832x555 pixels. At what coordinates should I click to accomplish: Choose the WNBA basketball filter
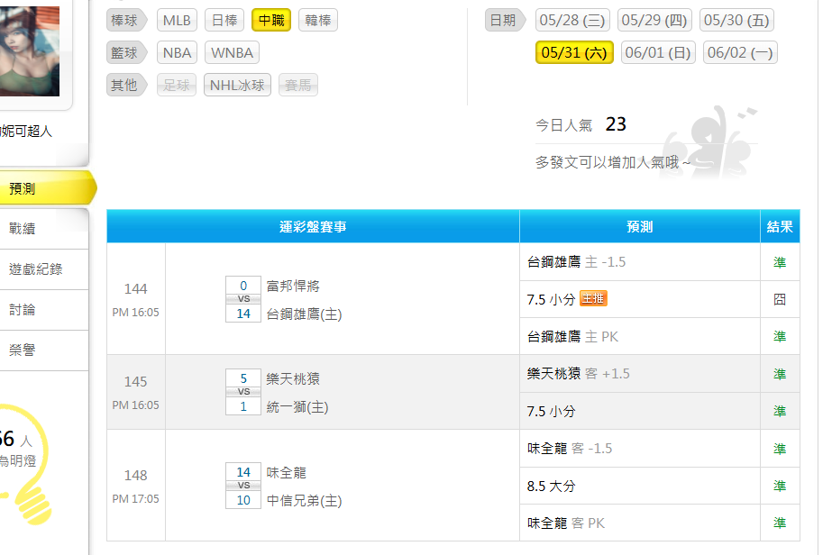[x=232, y=53]
